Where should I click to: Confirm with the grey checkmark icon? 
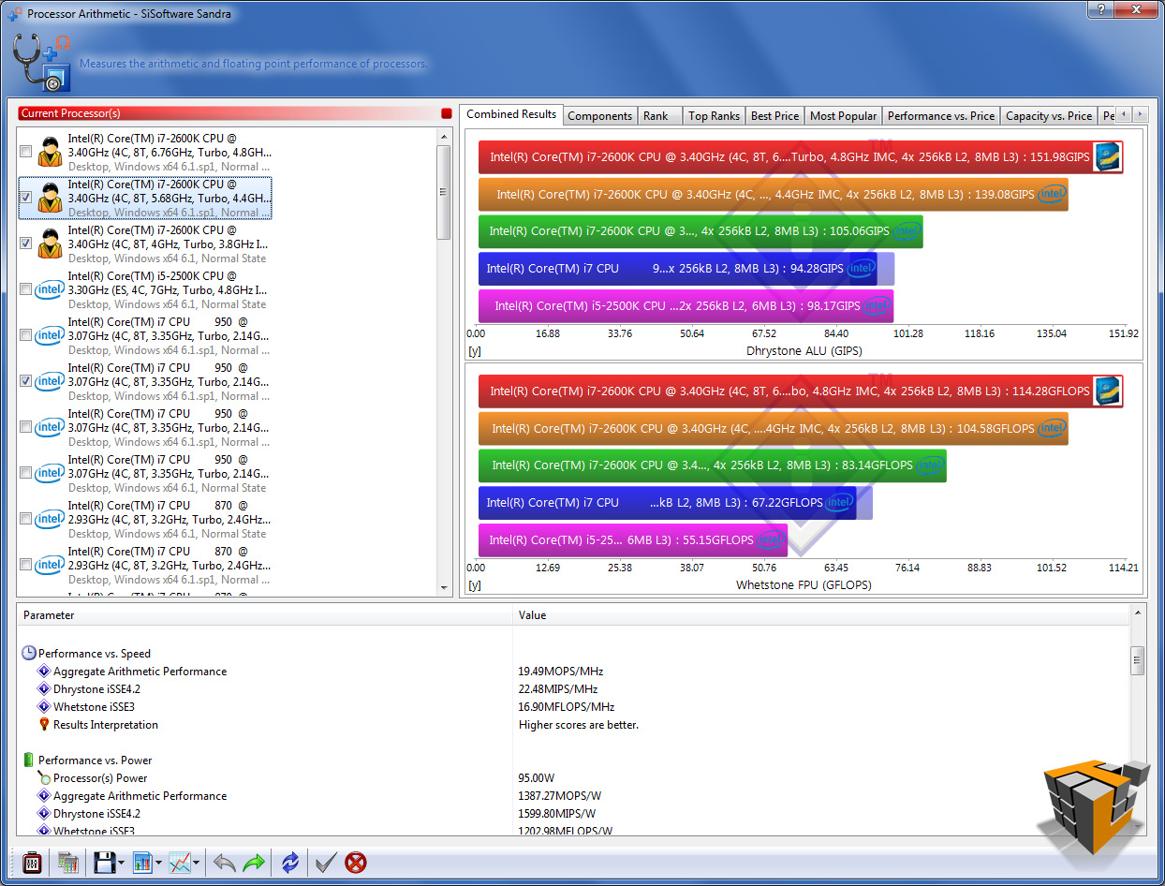point(325,863)
